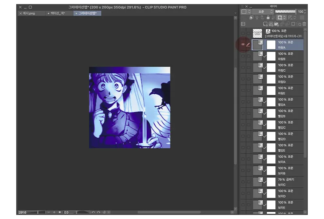Click the Change layer color icon
The height and width of the screenshot is (219, 324).
click(x=302, y=17)
